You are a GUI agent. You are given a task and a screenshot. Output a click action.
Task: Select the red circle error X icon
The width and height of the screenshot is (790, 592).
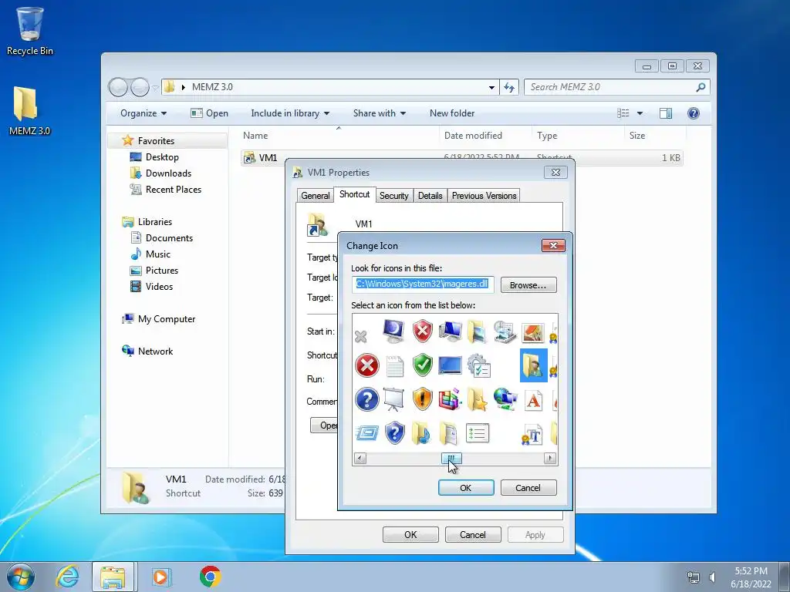click(x=366, y=365)
